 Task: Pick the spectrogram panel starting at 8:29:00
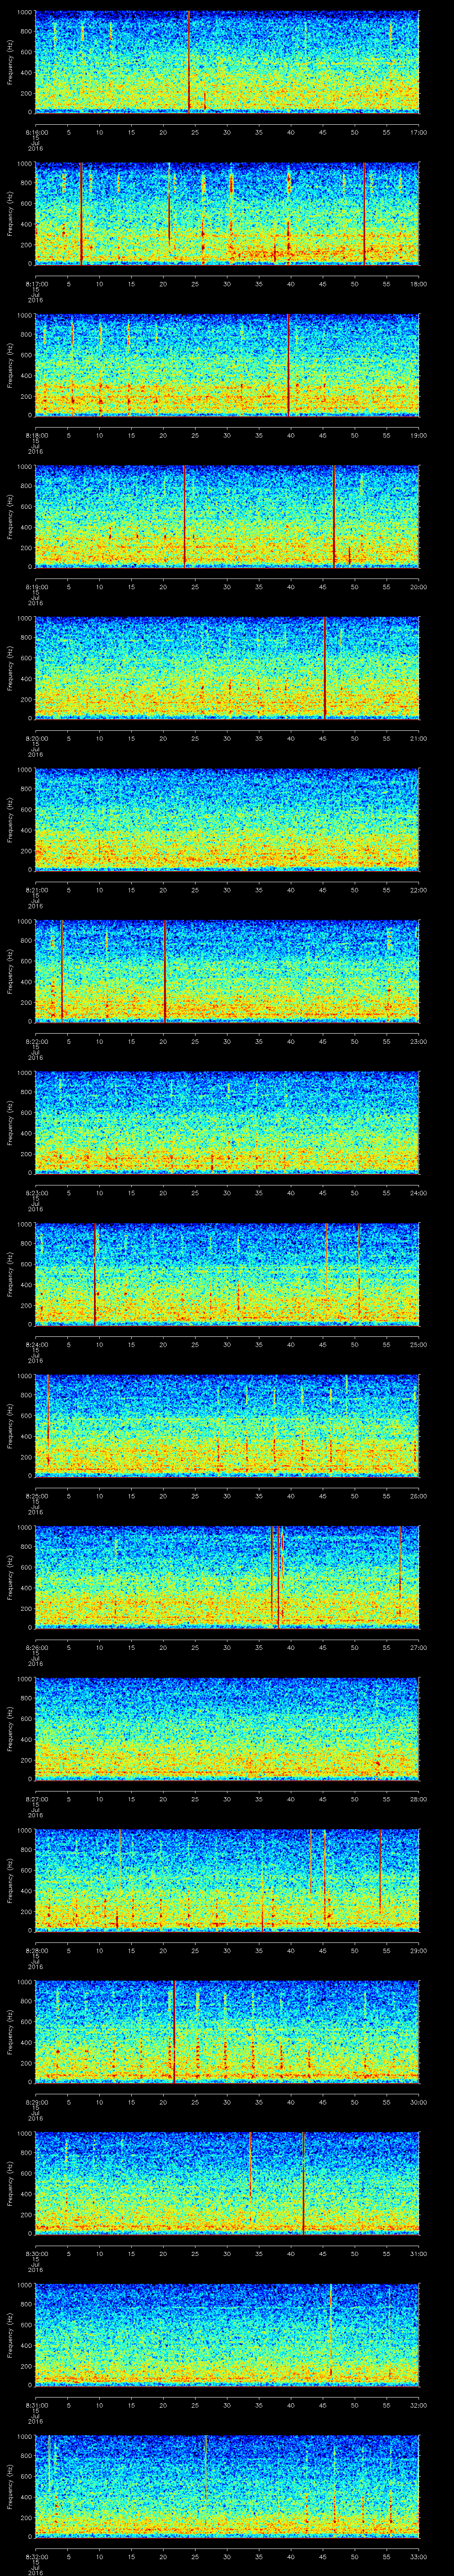[x=227, y=2033]
